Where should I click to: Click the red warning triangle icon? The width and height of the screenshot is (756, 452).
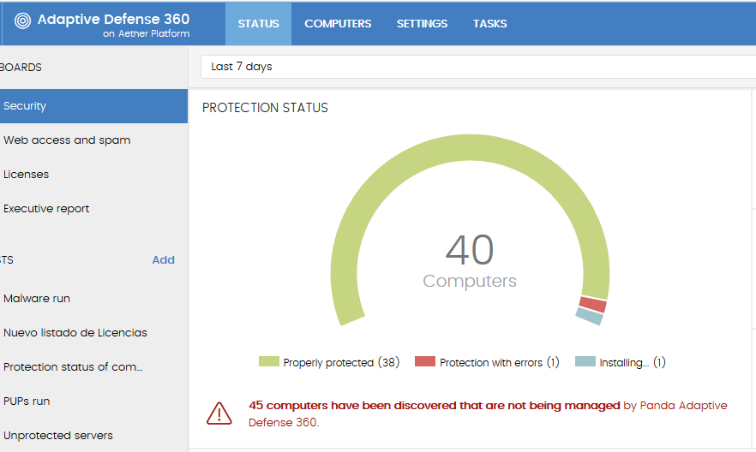click(x=219, y=413)
